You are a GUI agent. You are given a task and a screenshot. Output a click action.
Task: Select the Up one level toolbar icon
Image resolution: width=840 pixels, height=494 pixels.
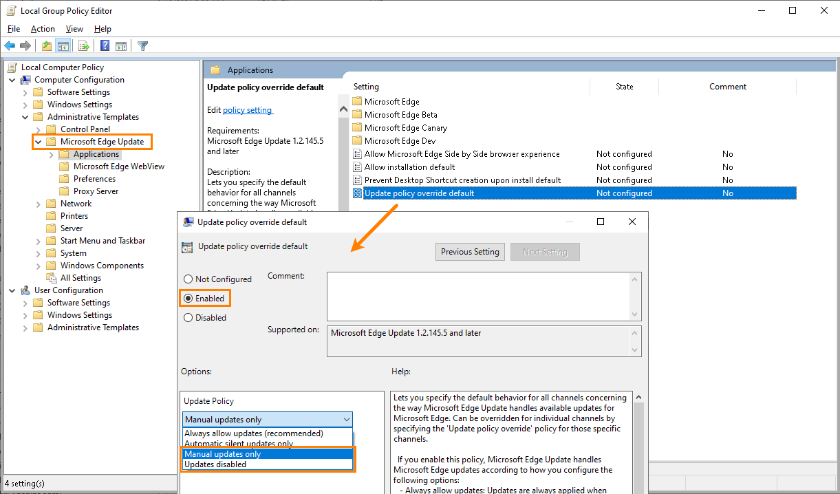(x=45, y=45)
